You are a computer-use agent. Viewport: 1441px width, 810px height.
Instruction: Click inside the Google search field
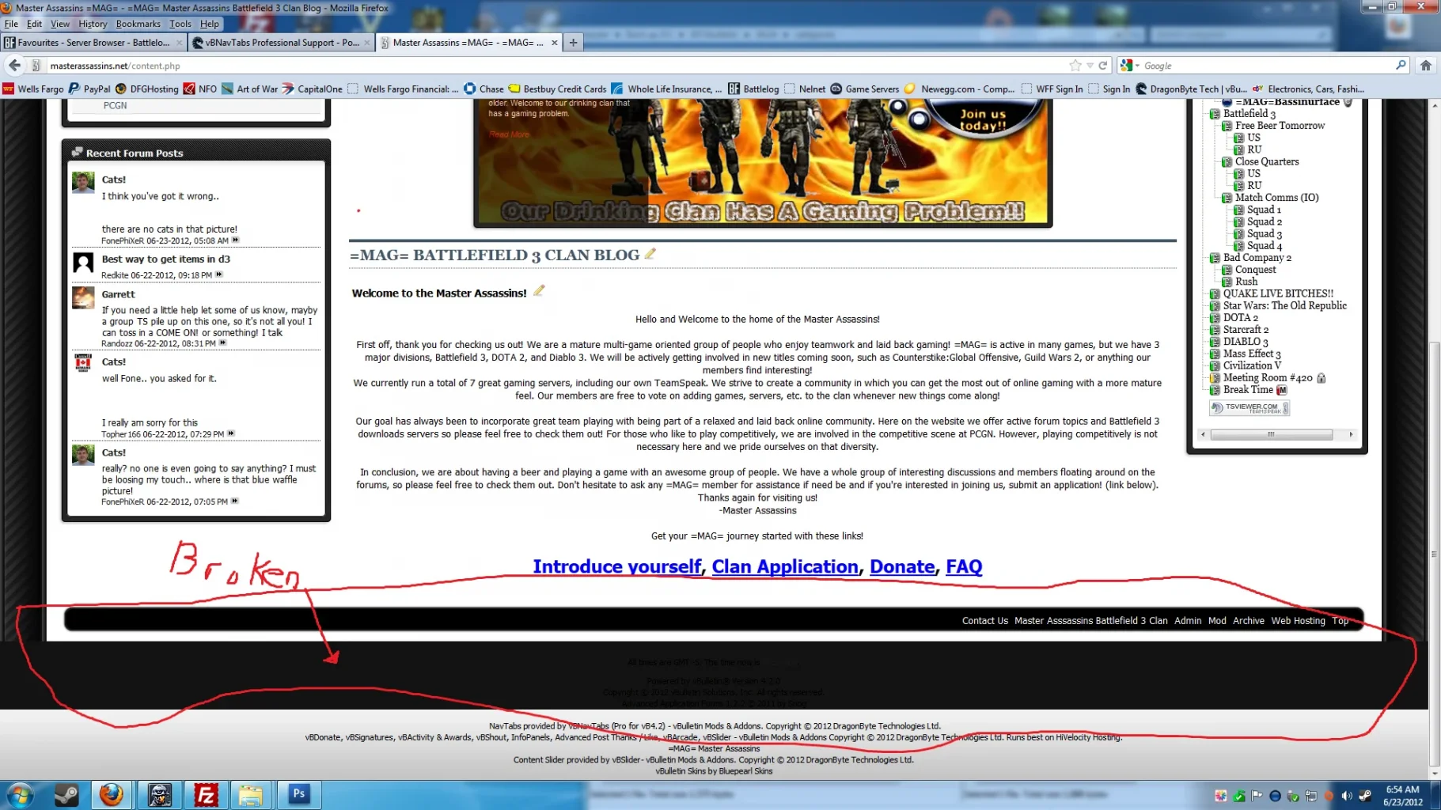(x=1266, y=66)
